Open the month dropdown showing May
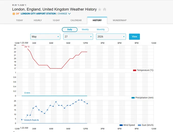The width and height of the screenshot is (173, 132). pyautogui.click(x=45, y=37)
